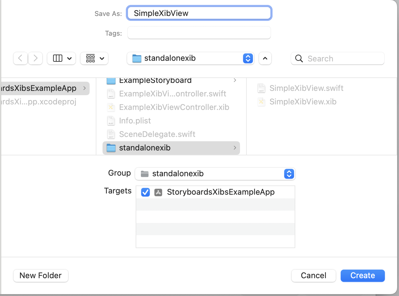Viewport: 399px width, 296px height.
Task: Click the forward navigation arrow
Action: pos(35,58)
